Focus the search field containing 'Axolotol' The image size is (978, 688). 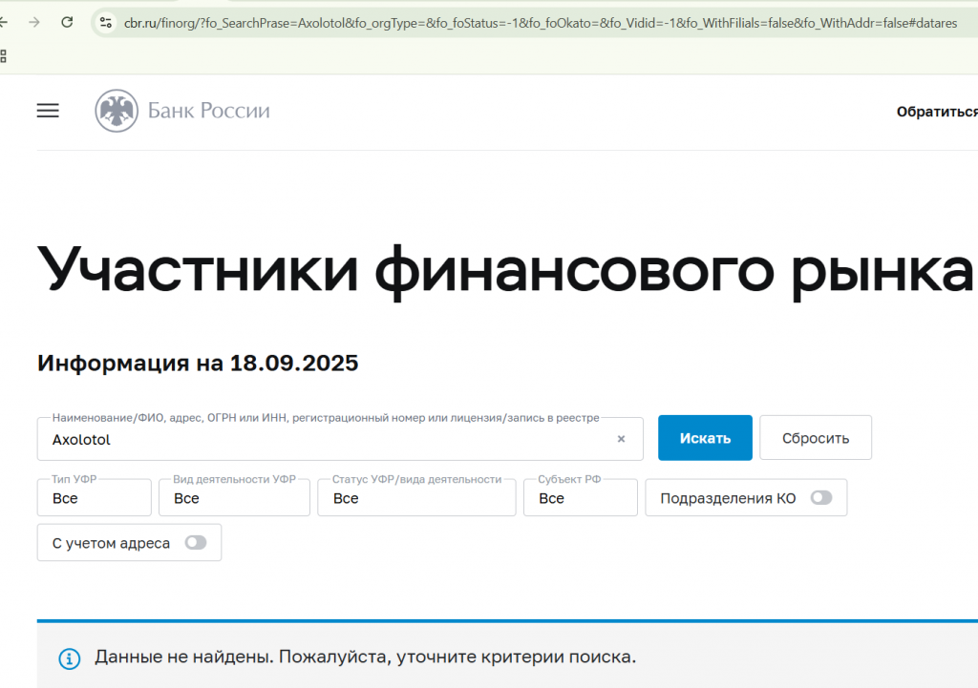325,440
